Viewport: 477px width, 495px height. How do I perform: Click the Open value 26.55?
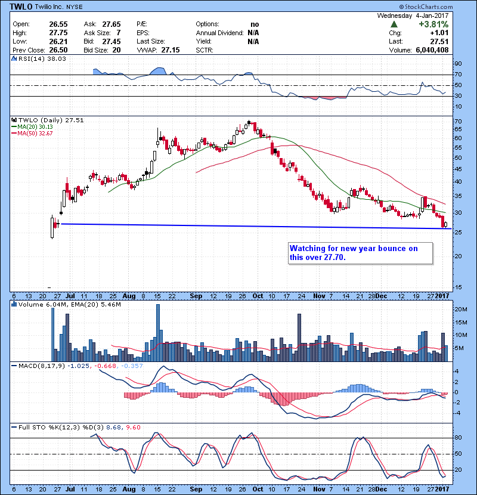(x=58, y=24)
